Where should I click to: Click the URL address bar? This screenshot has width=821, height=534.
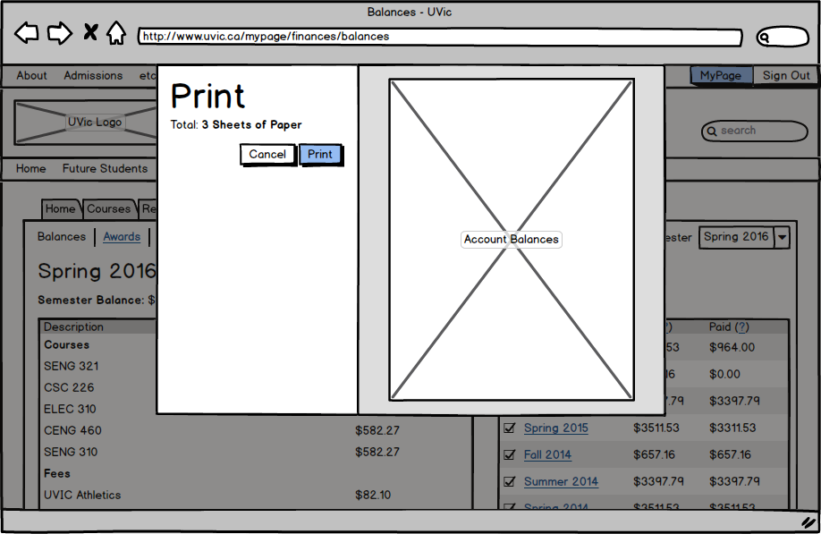440,37
